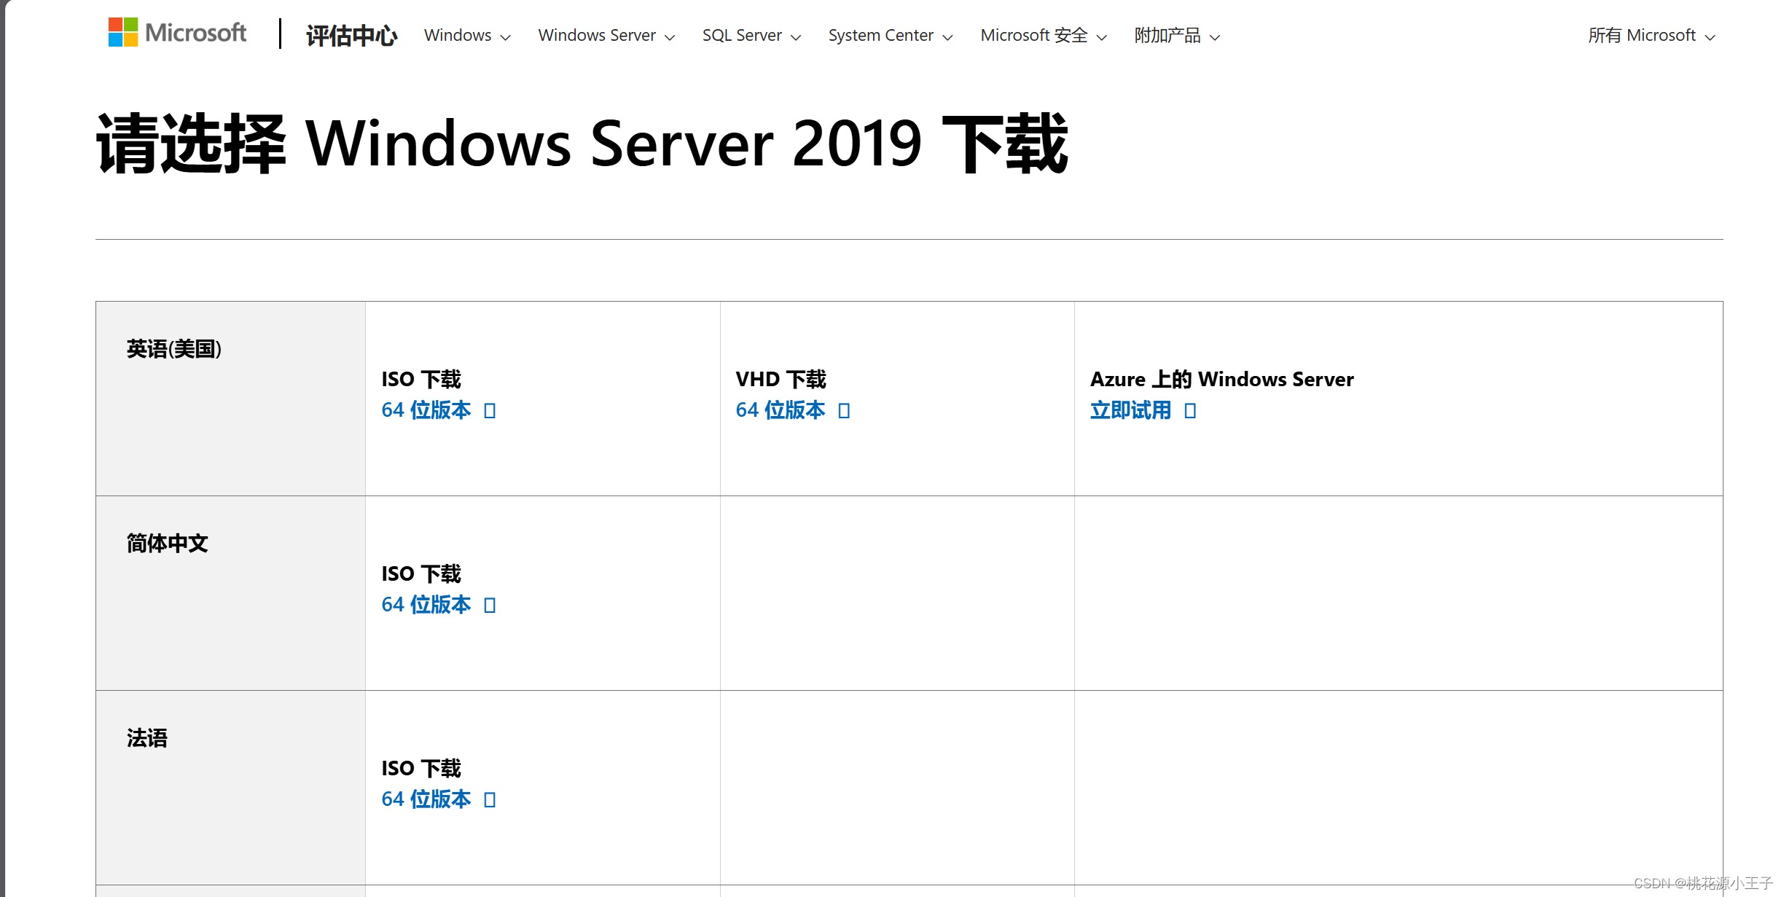Open 评估中心 home page
1784x897 pixels.
pyautogui.click(x=351, y=34)
